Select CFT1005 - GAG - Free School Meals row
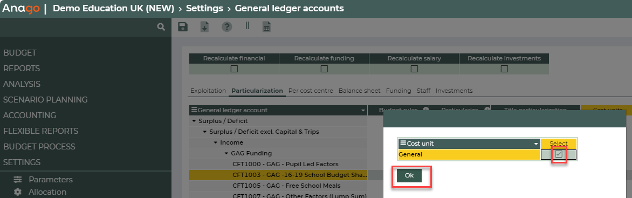 point(286,186)
